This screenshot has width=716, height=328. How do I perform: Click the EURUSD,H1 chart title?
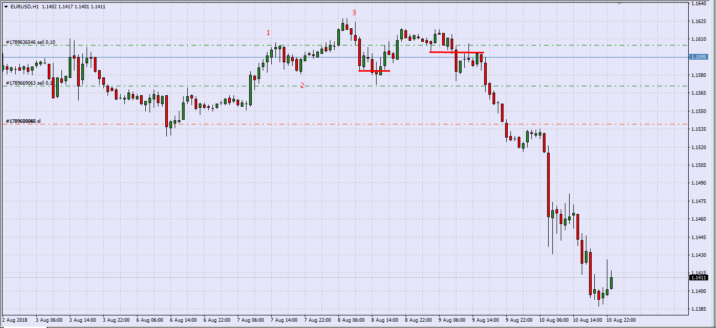click(24, 7)
